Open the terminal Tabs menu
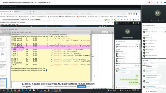This screenshot has width=166, height=93. pos(26,33)
